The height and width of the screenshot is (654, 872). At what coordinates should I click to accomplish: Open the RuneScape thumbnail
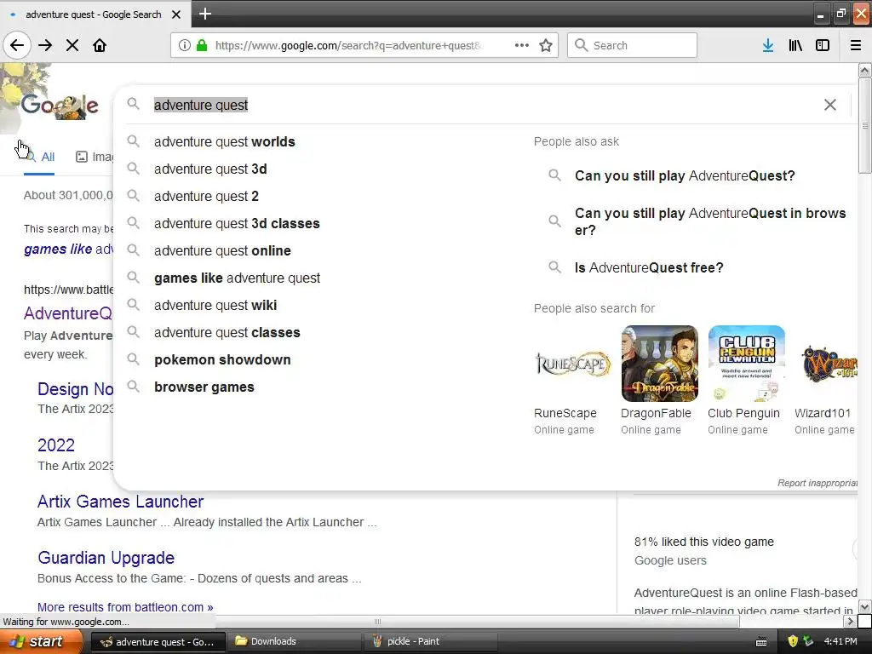coord(572,364)
